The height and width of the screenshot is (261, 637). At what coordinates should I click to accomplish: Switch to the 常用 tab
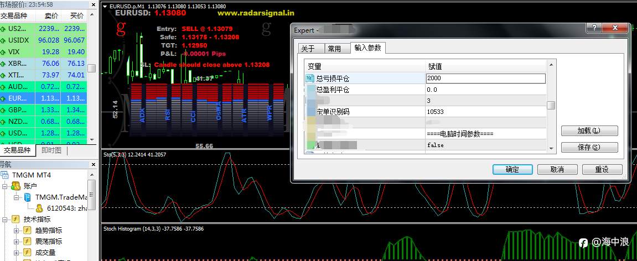click(x=337, y=49)
